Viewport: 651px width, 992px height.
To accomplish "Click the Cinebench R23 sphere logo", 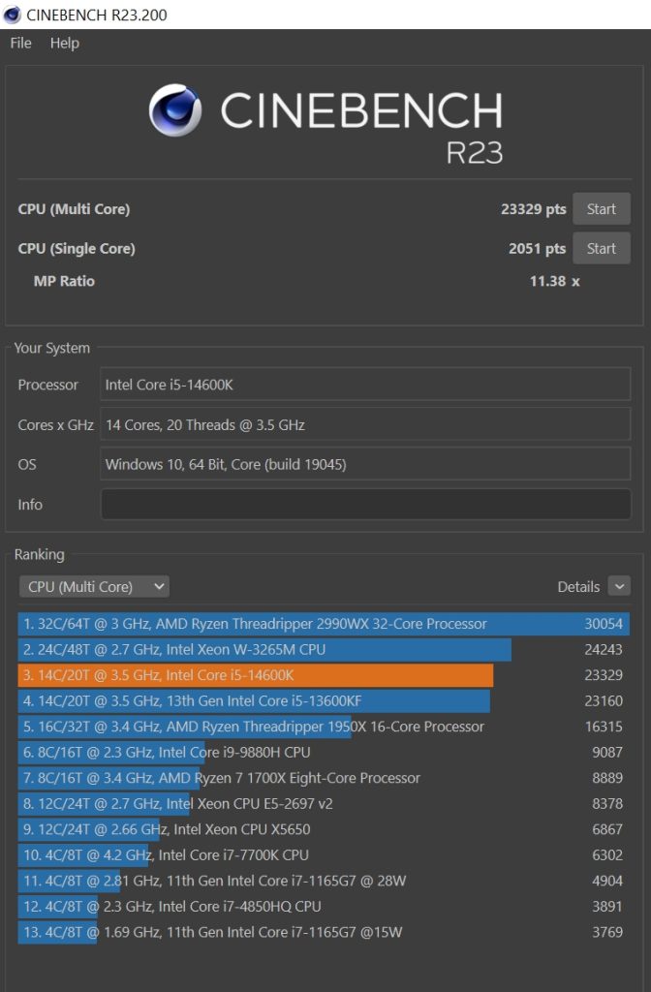I will (175, 110).
